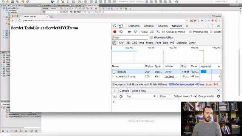Select the Network tab
Image resolution: width=242 pixels, height=136 pixels.
[x=177, y=26]
